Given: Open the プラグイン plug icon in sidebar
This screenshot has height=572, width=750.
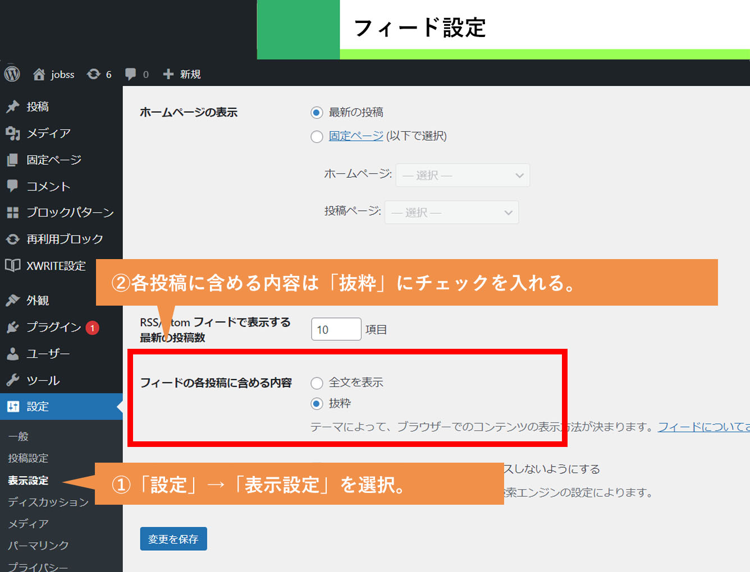Looking at the screenshot, I should point(12,327).
